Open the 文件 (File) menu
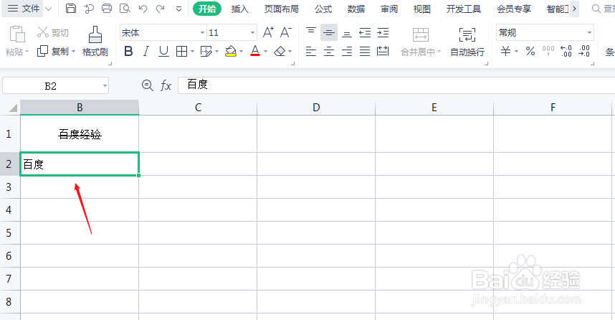The image size is (615, 320). (24, 8)
